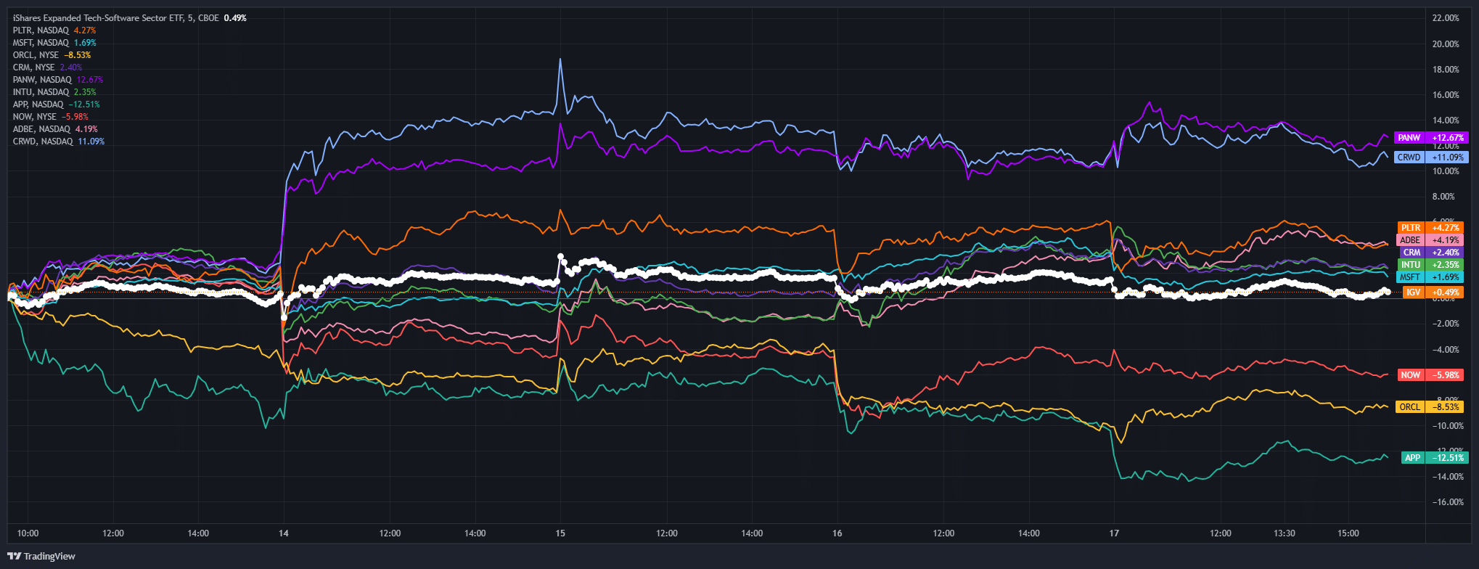Click the TradingView logo icon
The width and height of the screenshot is (1479, 569).
[x=14, y=556]
